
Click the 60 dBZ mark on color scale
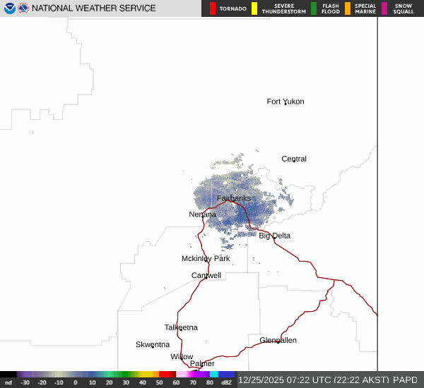tap(176, 382)
